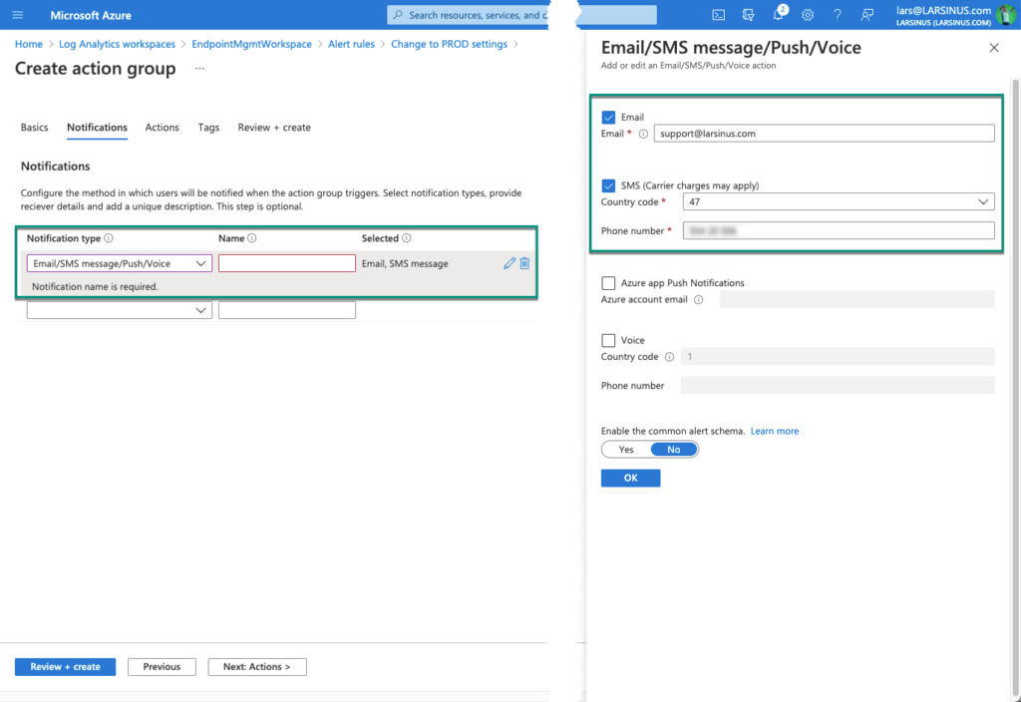Show info for Voice Country code
Screen dimensions: 1021x702
click(x=669, y=357)
